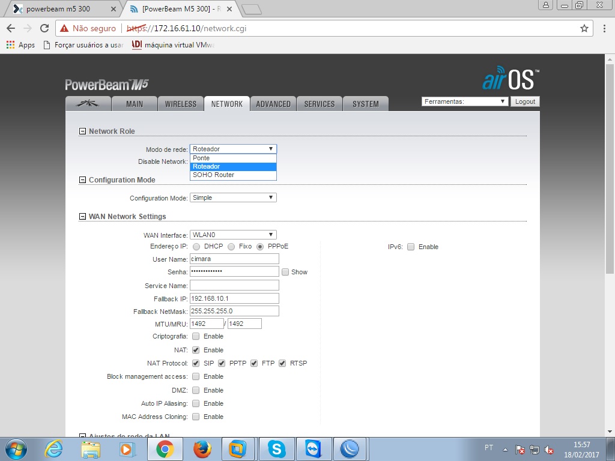Tick the Show password checkbox
Image resolution: width=615 pixels, height=461 pixels.
coord(285,272)
